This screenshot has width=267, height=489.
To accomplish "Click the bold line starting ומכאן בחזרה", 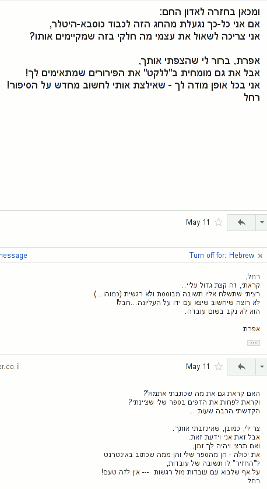I will (210, 12).
